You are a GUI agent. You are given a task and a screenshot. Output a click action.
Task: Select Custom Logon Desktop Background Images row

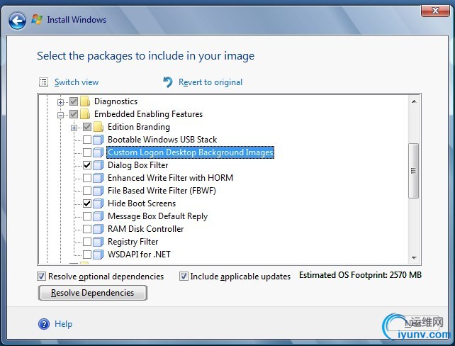click(191, 152)
